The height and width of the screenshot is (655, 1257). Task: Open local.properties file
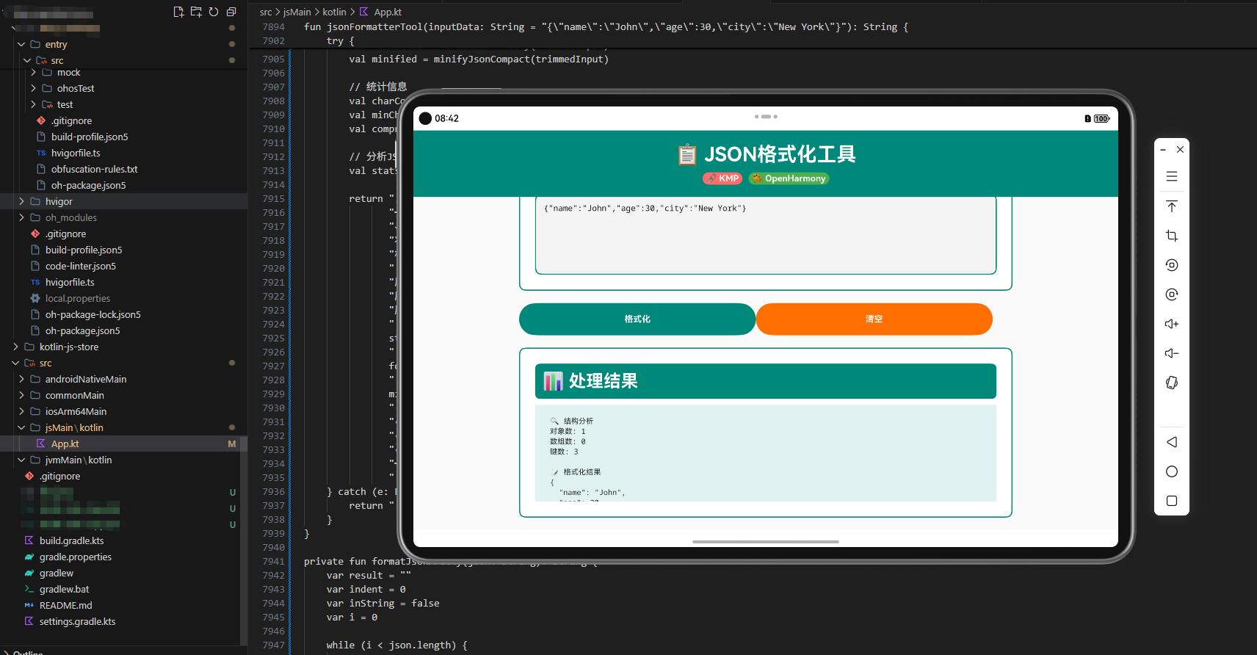coord(78,298)
